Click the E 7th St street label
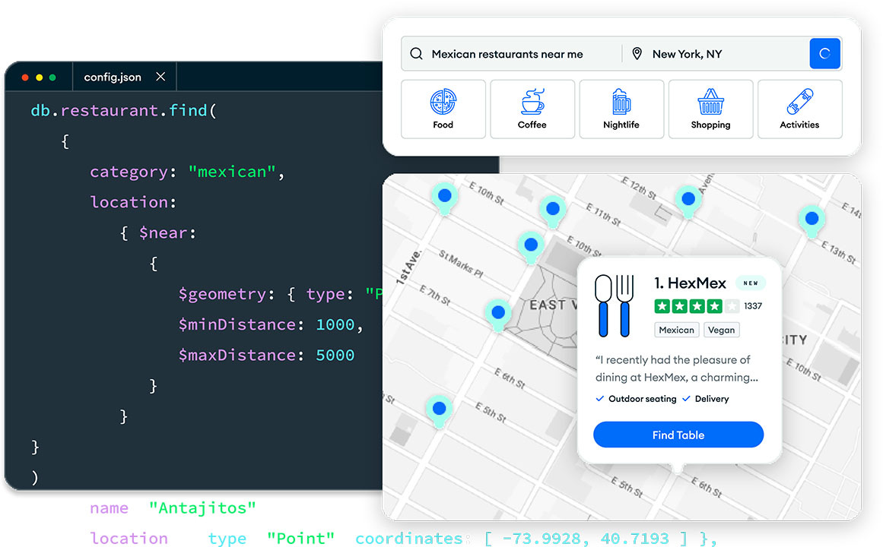The width and height of the screenshot is (883, 547). coord(435,295)
